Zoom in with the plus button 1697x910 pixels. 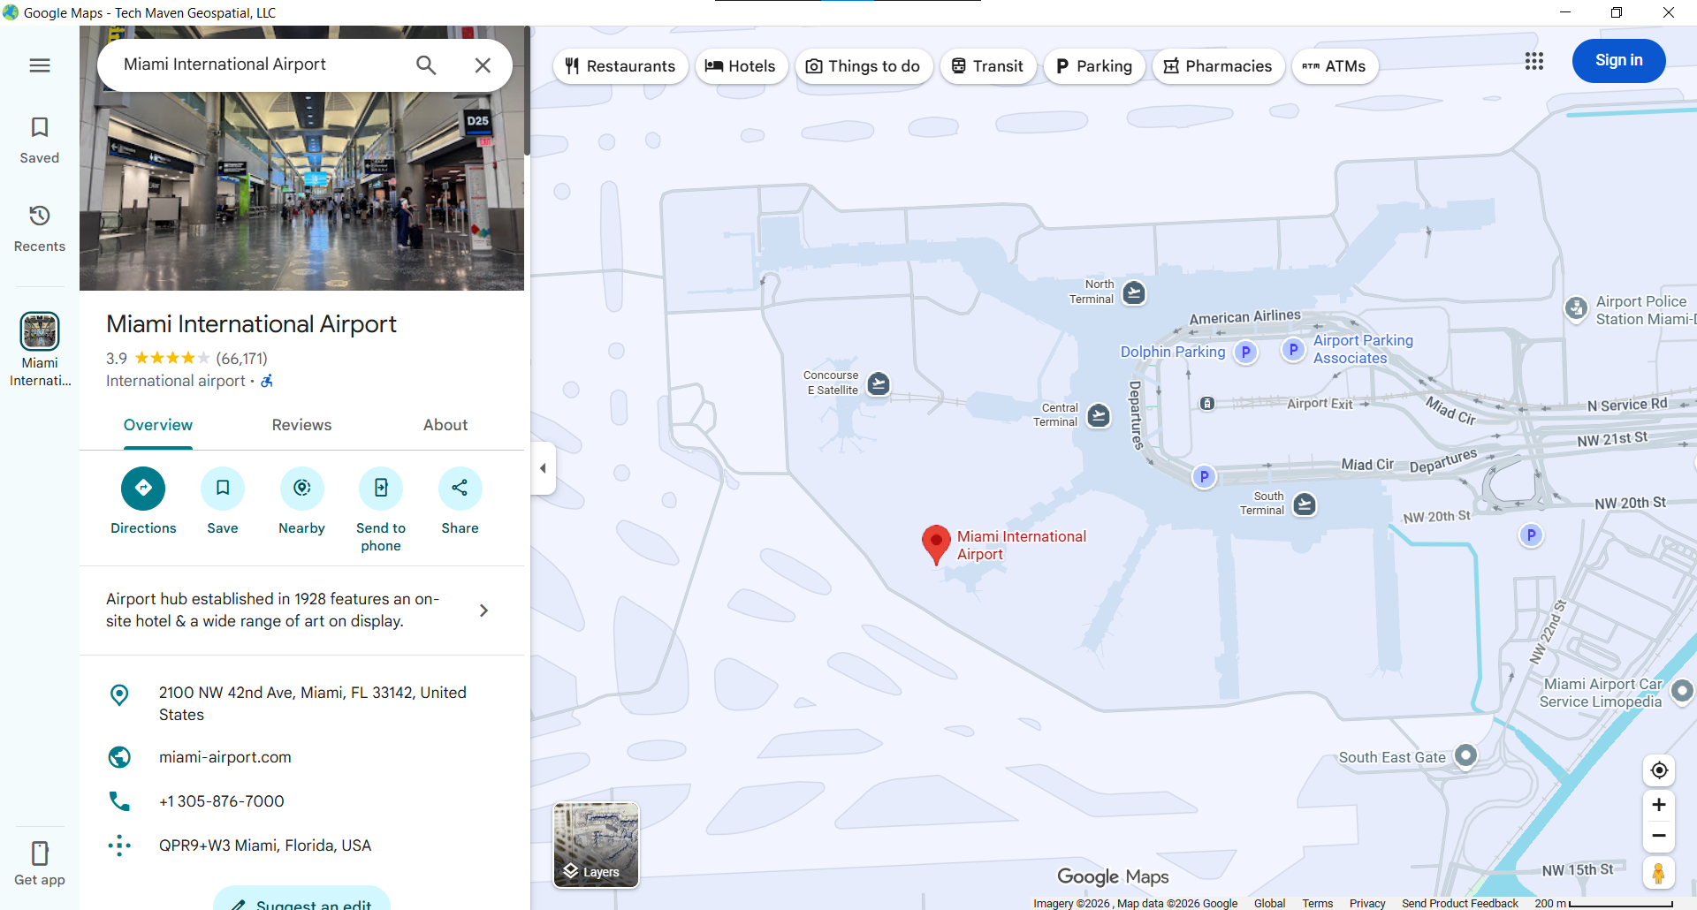[1659, 805]
